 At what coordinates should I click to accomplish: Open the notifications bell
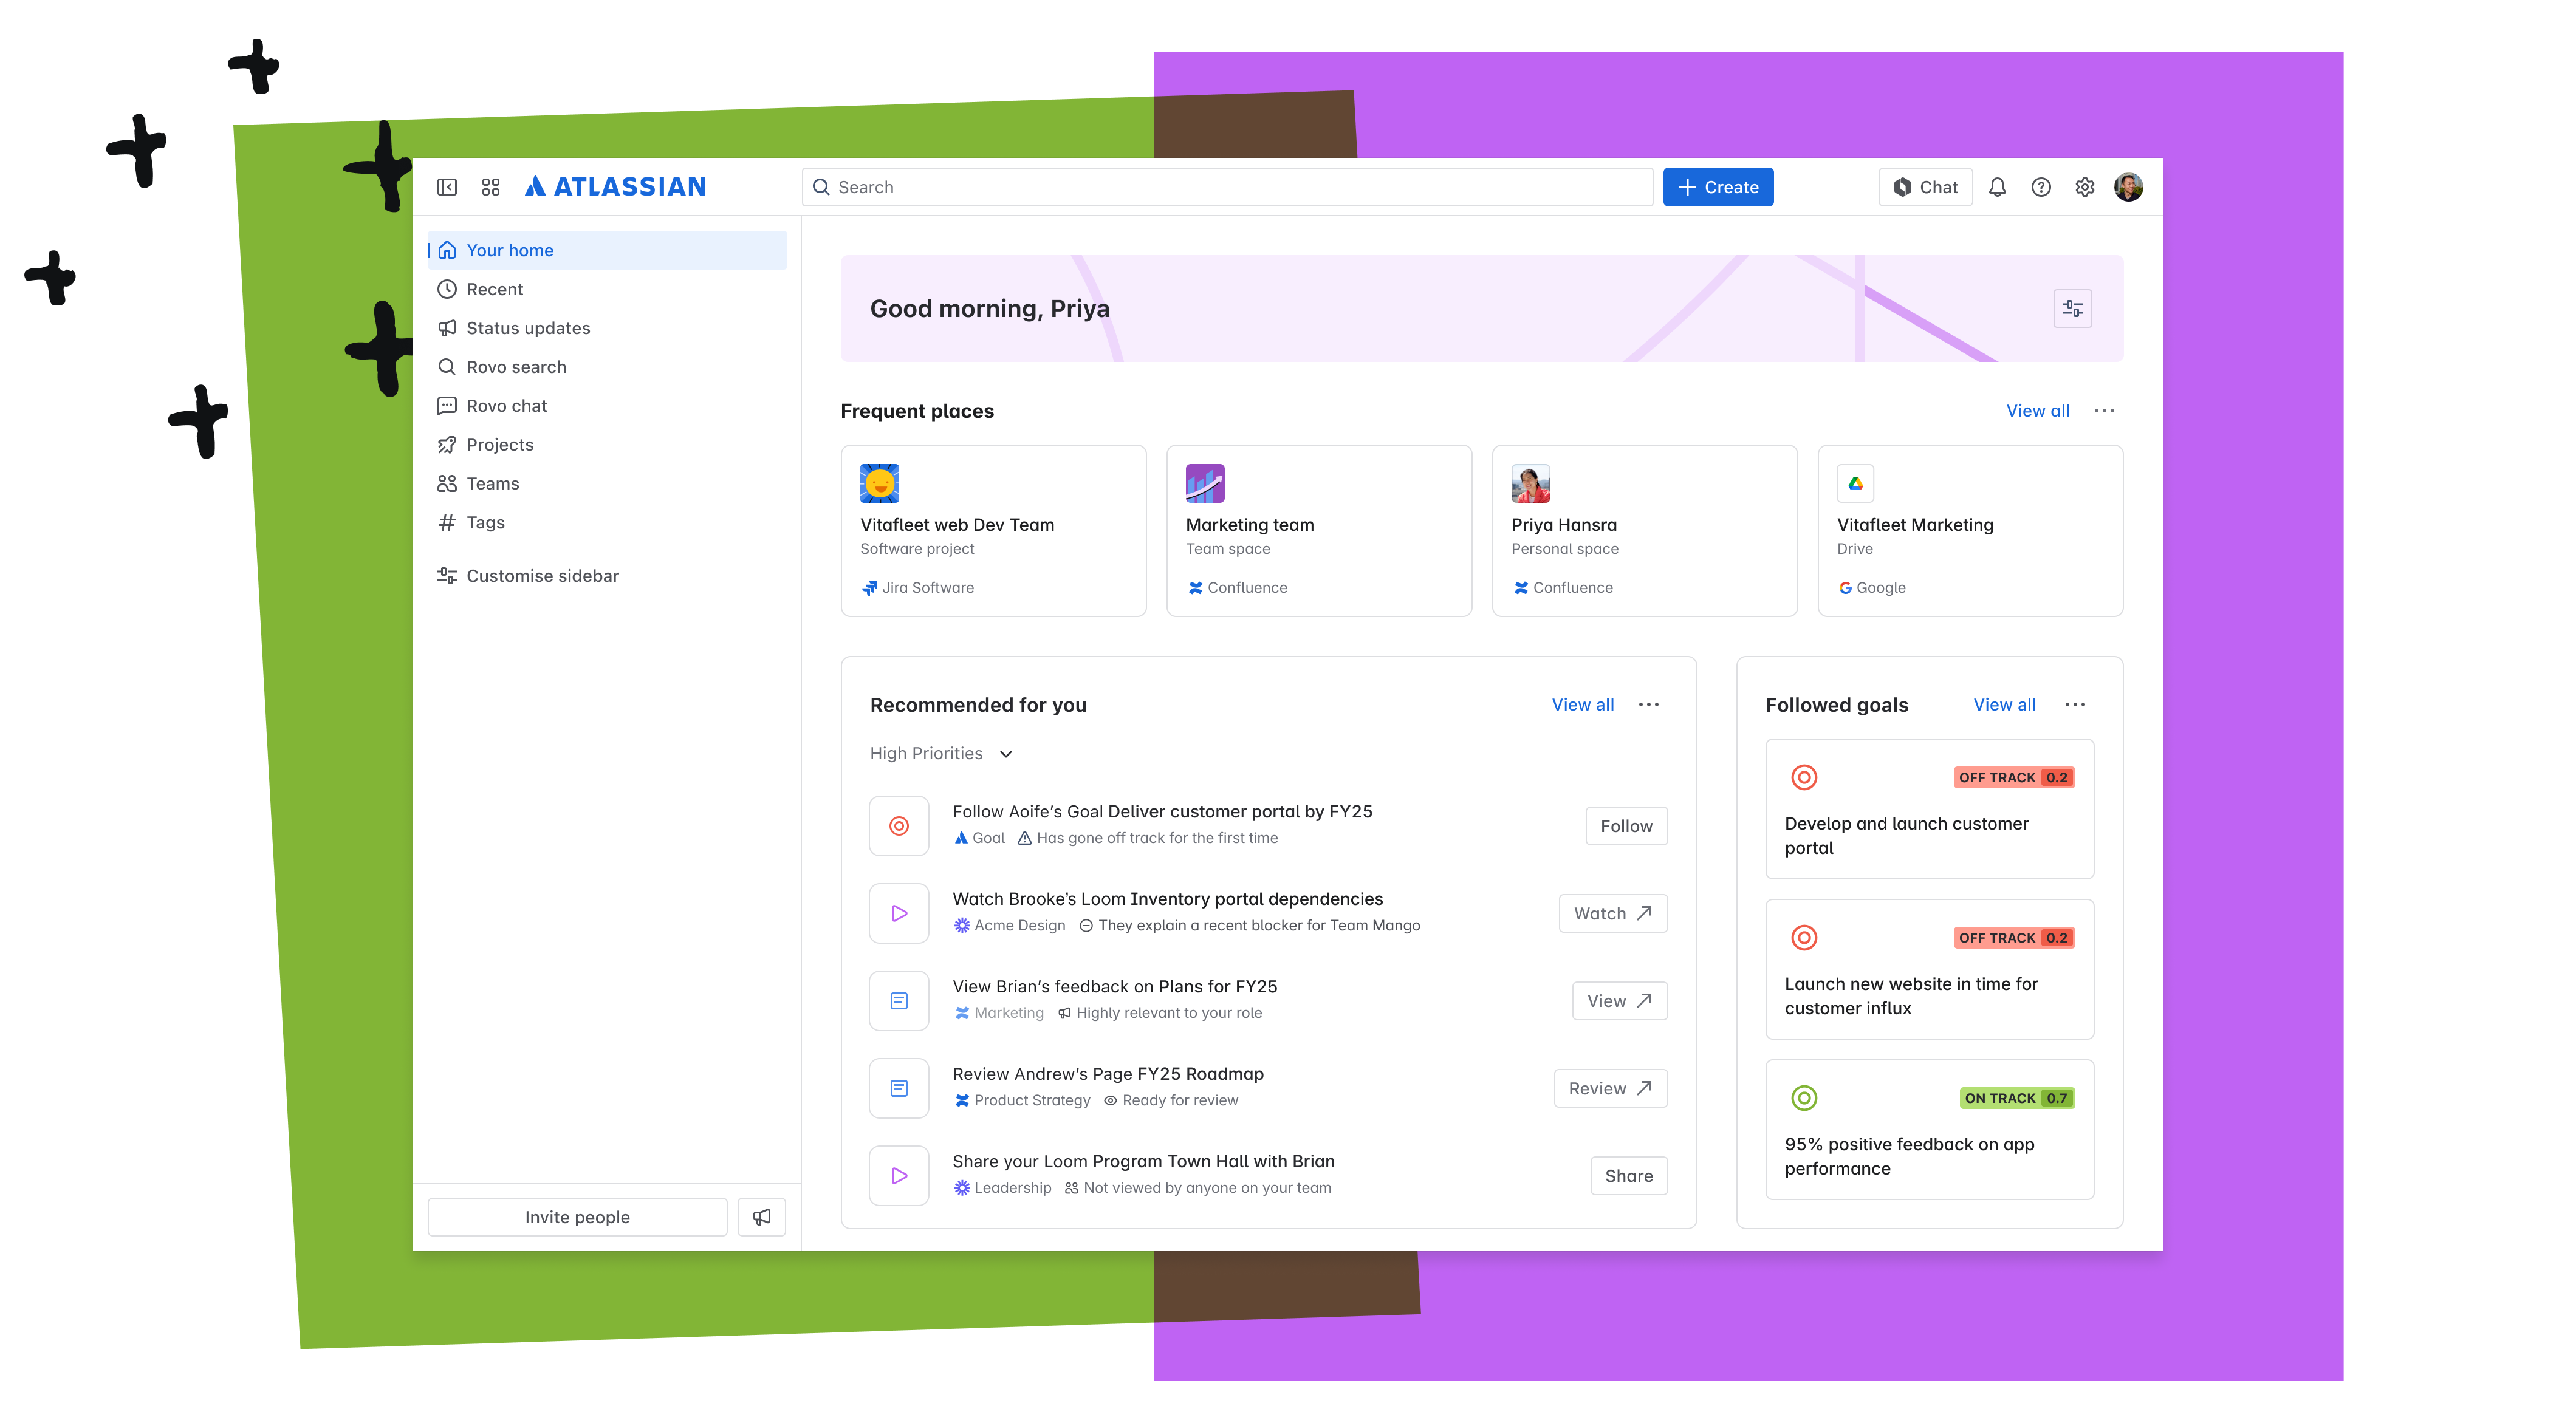(x=1997, y=187)
